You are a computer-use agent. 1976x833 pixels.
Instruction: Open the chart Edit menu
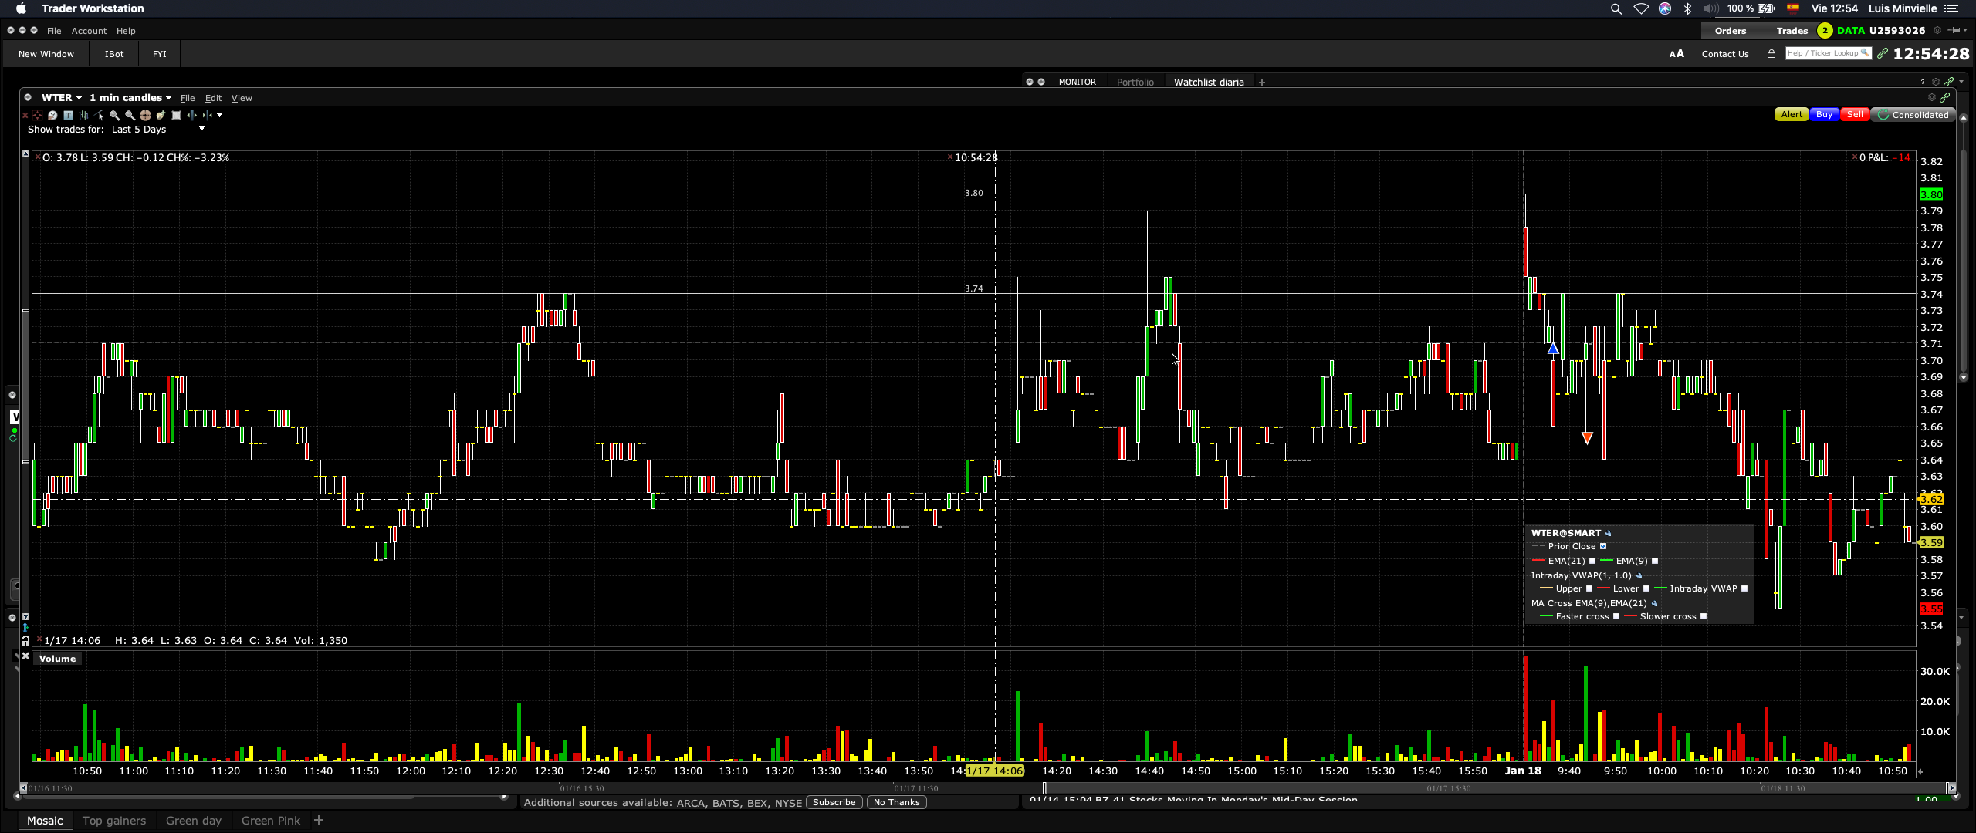coord(213,98)
